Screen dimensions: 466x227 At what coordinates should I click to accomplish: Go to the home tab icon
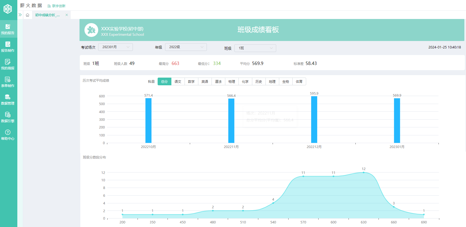[28, 15]
